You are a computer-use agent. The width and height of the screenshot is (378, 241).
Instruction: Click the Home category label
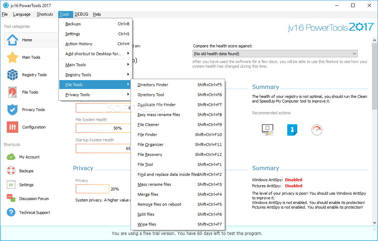(27, 40)
